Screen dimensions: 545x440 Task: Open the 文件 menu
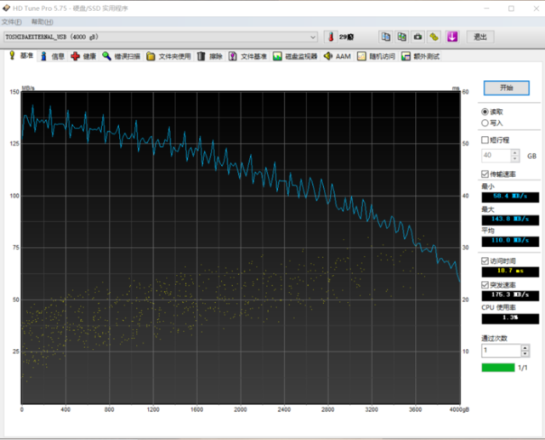(12, 21)
